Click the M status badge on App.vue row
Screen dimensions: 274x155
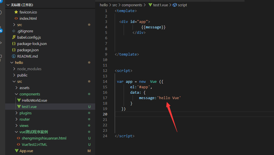click(x=89, y=151)
